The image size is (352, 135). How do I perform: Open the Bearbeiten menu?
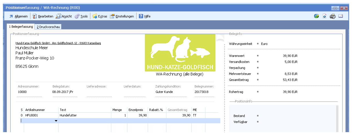[x=43, y=16]
